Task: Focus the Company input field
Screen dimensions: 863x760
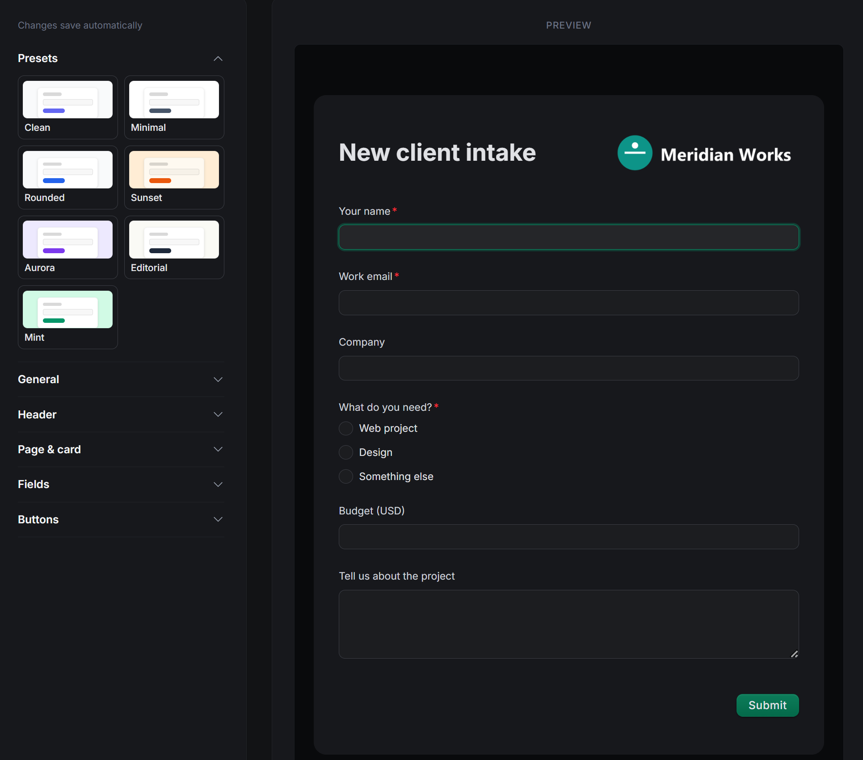Action: tap(568, 368)
